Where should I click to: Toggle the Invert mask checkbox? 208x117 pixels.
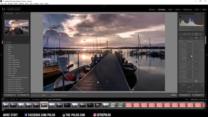[186, 87]
